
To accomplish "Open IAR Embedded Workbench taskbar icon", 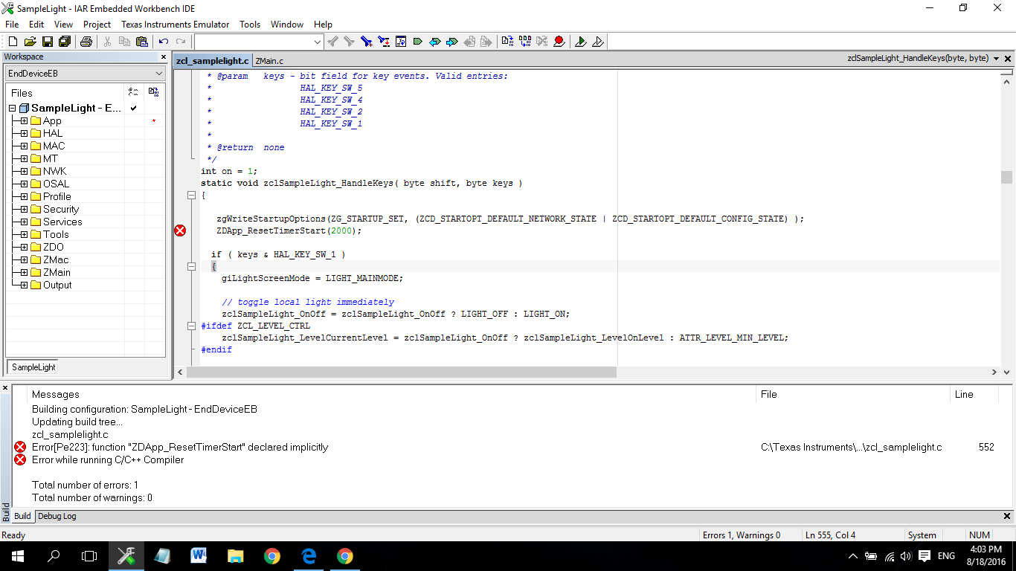I will (x=126, y=556).
